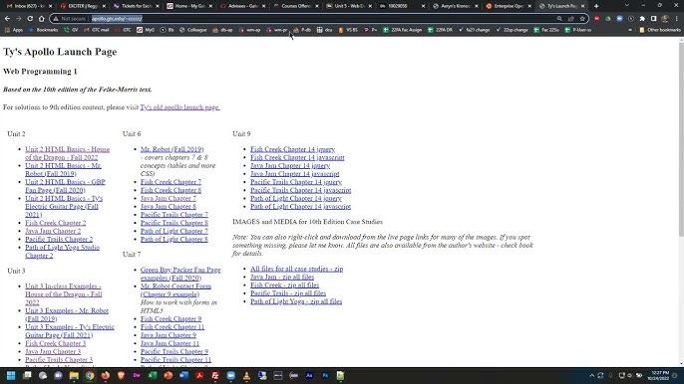Switch to the Tickets for Excit tab
The height and width of the screenshot is (384, 684).
[x=136, y=6]
